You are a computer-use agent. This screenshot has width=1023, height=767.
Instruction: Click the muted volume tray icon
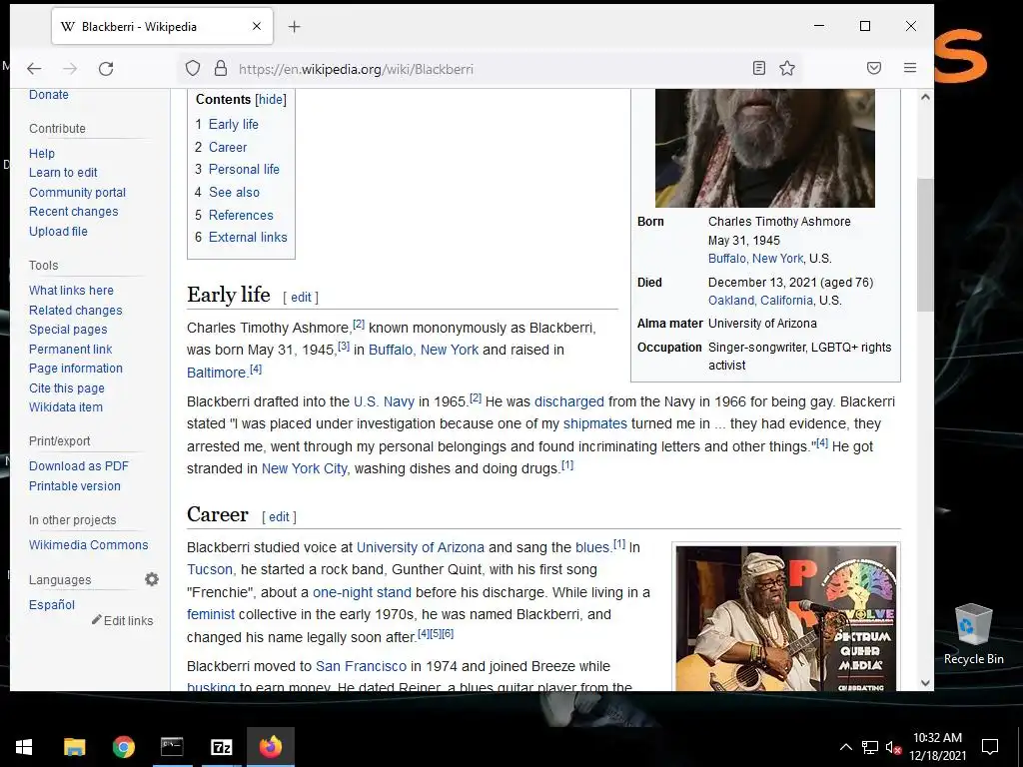(894, 747)
